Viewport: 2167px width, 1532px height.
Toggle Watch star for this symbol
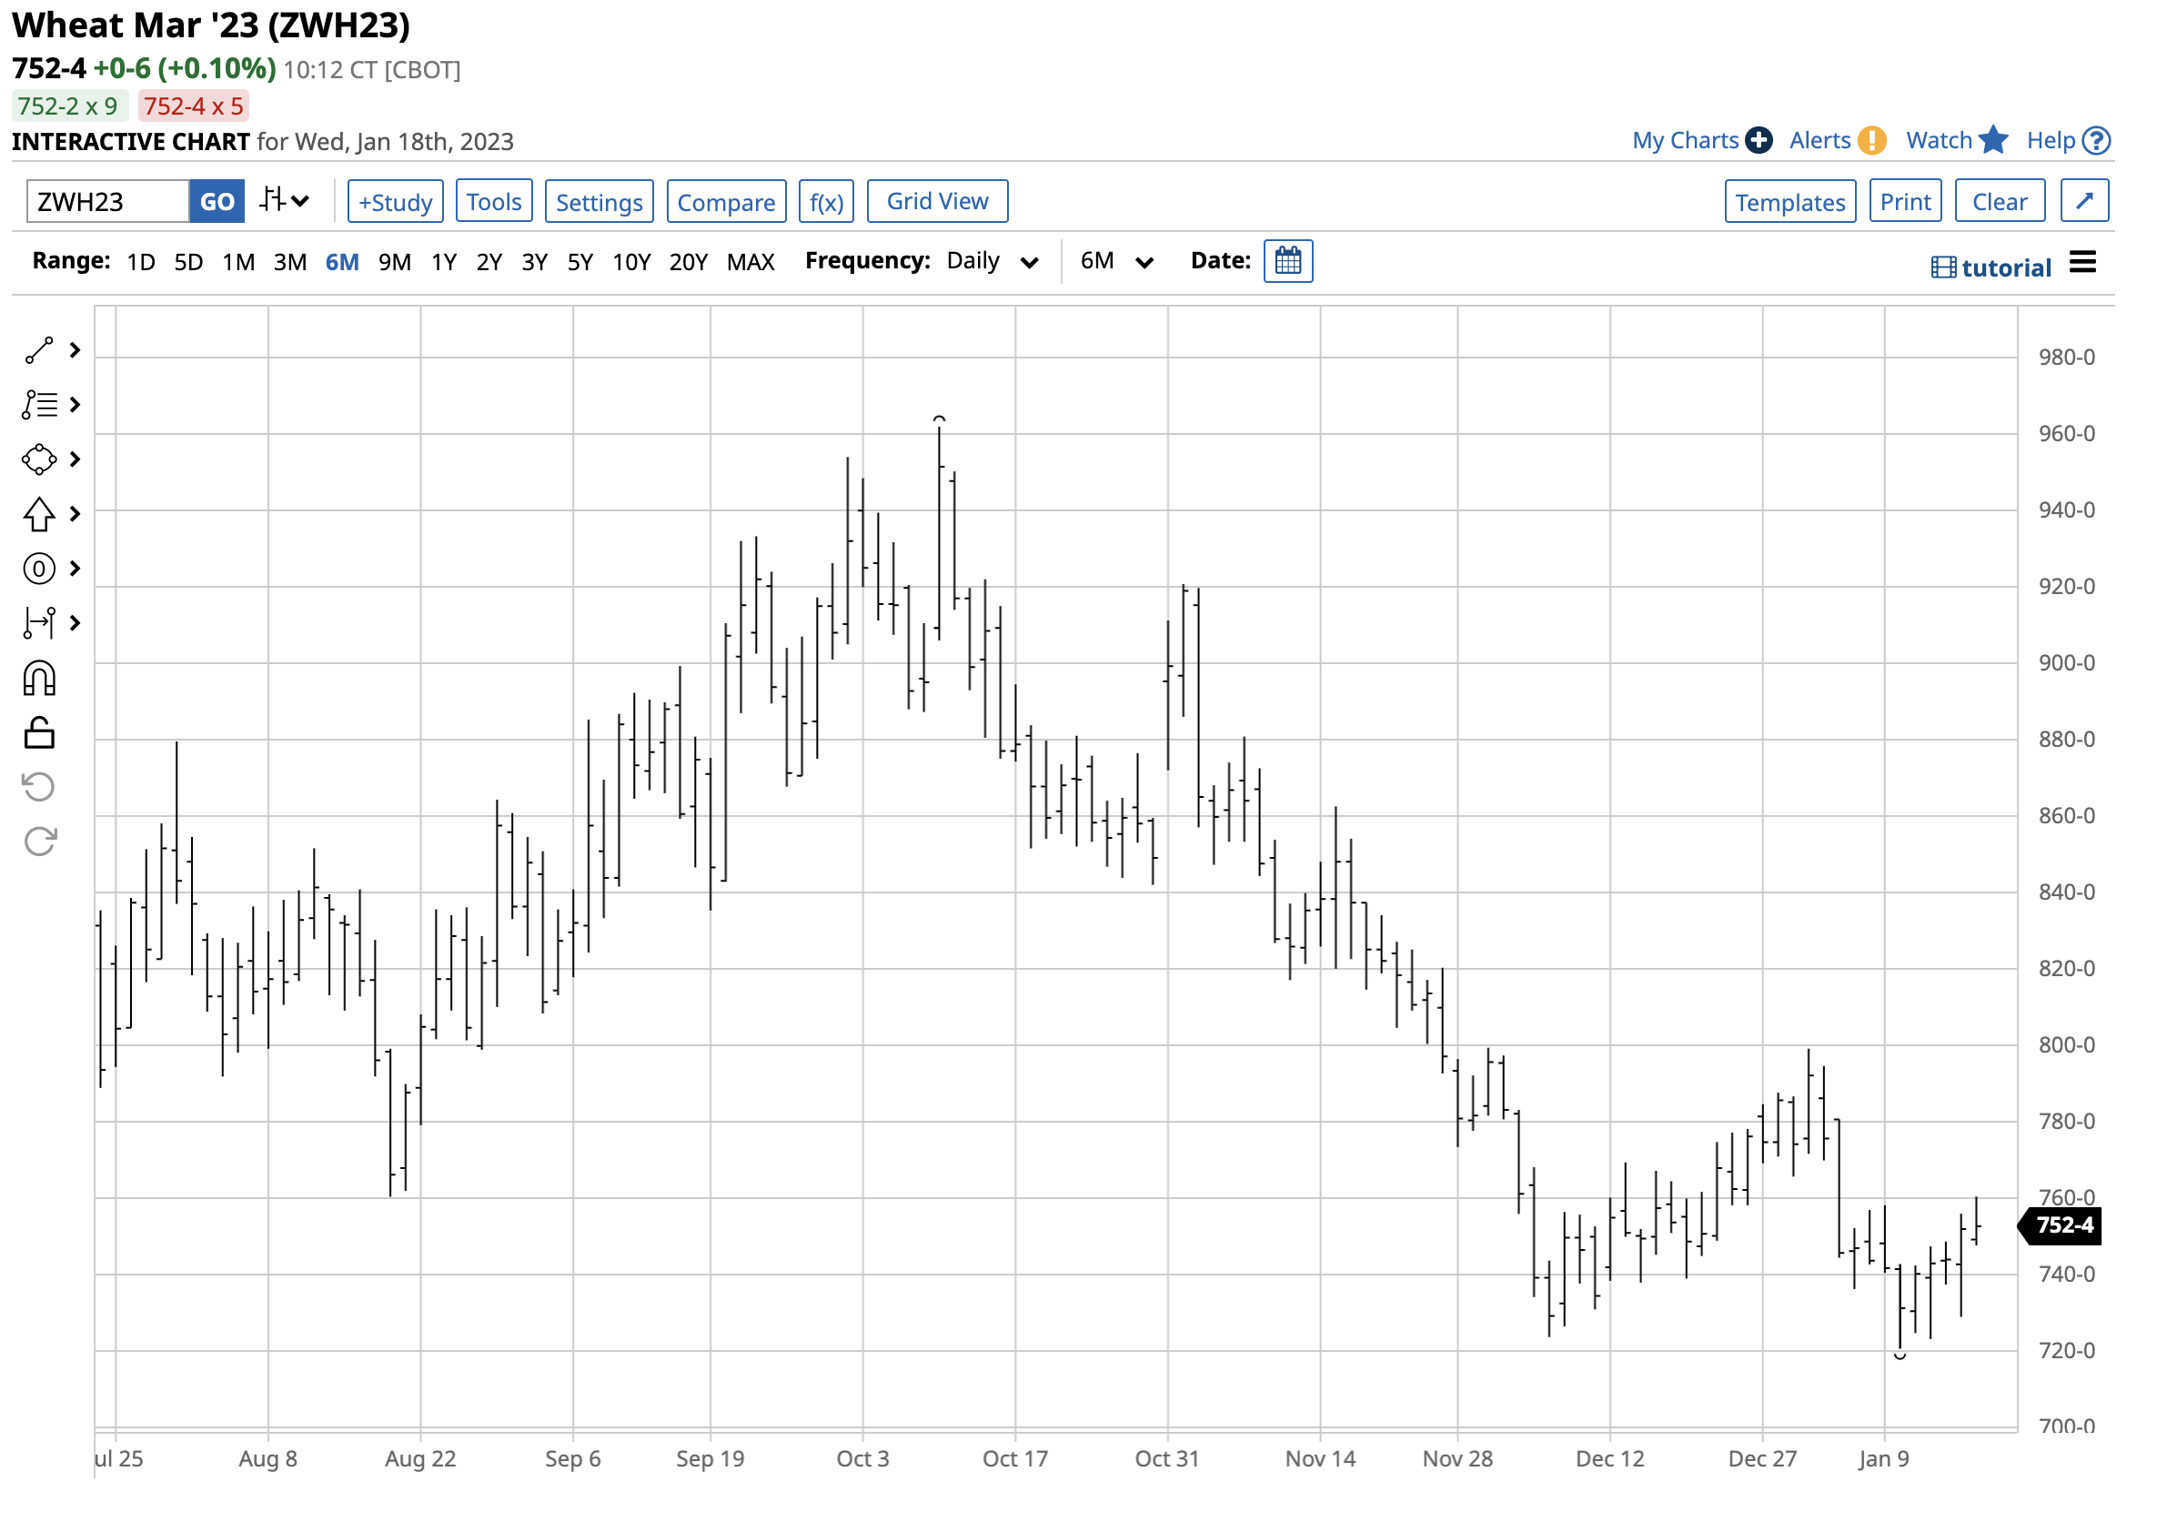click(1992, 141)
